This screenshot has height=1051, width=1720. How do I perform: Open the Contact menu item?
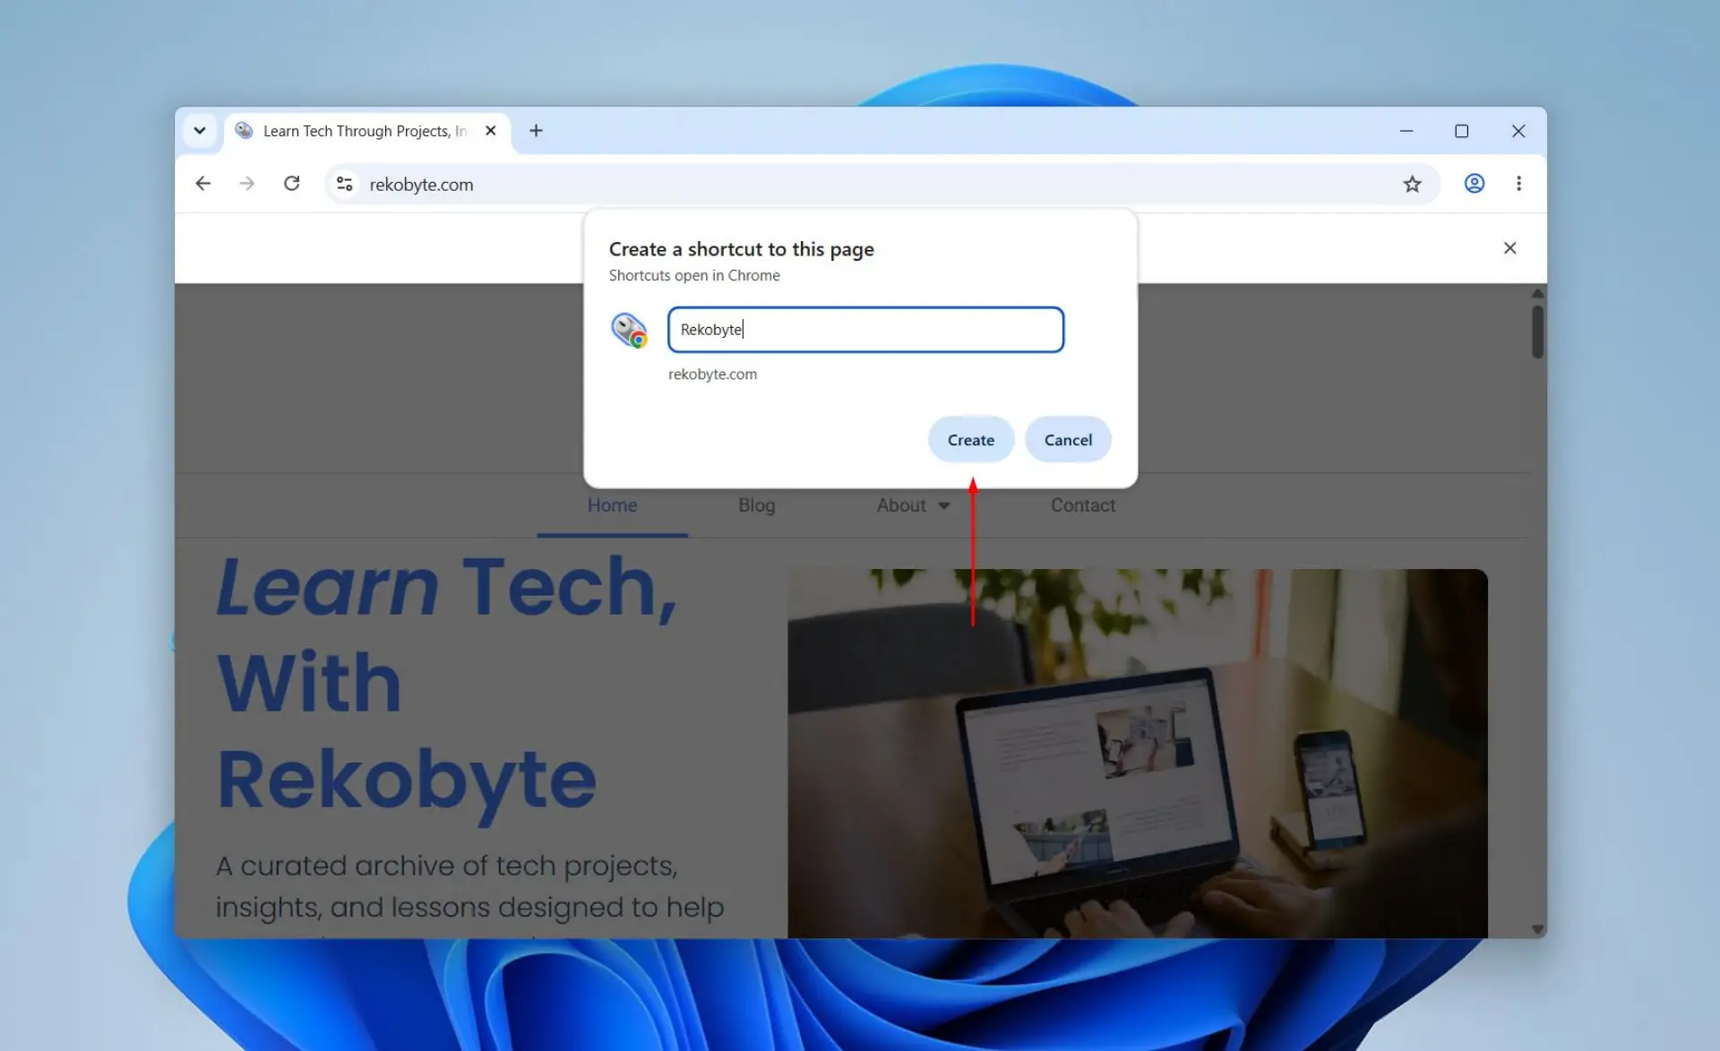(1083, 505)
